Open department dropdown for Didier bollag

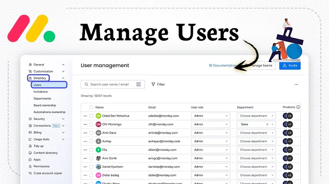pos(256,175)
